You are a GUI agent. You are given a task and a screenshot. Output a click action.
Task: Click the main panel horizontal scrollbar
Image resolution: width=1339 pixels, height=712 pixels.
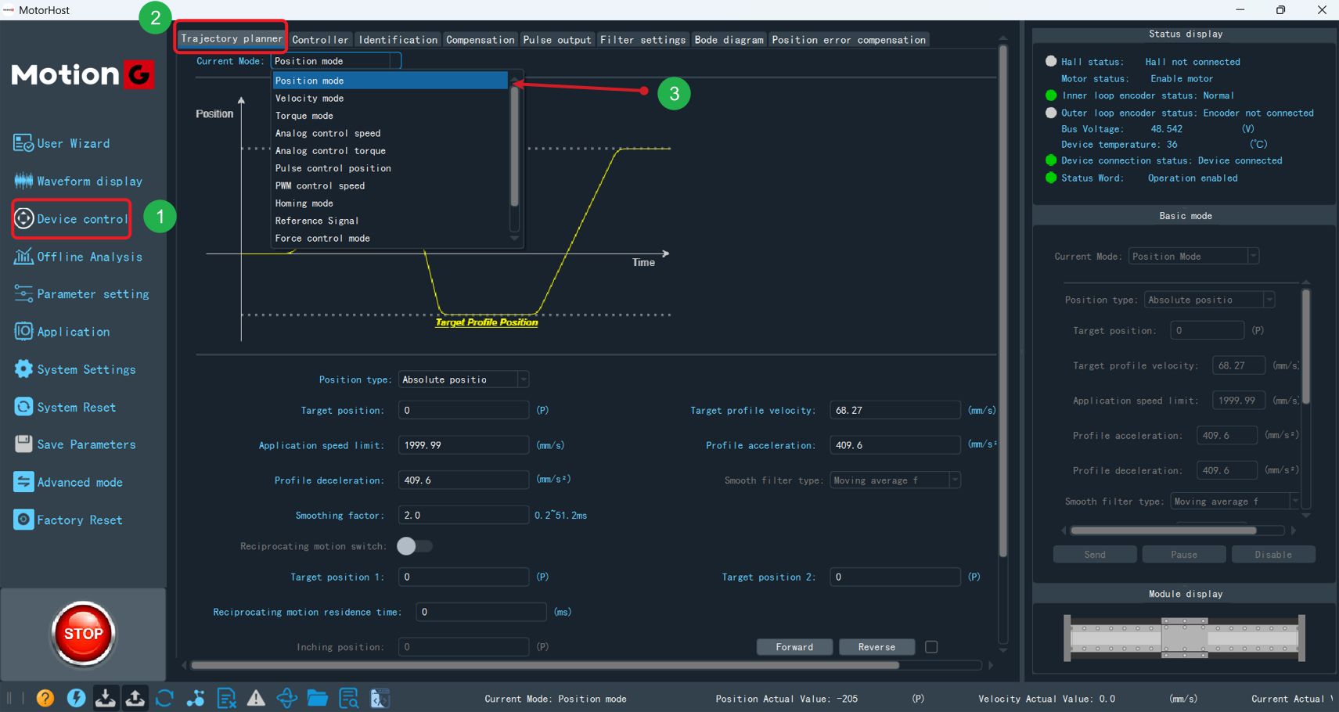coord(545,665)
